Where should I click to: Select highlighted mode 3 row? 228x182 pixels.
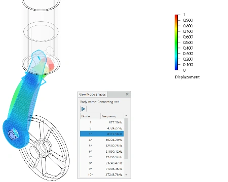pos(102,134)
